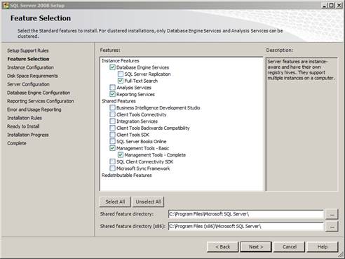The image size is (345, 259).
Task: Check SQL Server Replication checkbox
Action: [x=121, y=74]
